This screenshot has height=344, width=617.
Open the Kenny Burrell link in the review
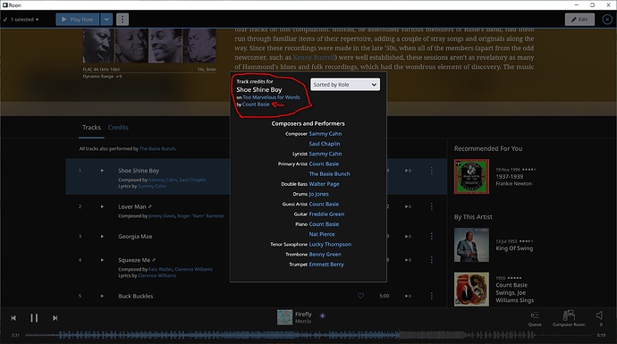click(313, 57)
